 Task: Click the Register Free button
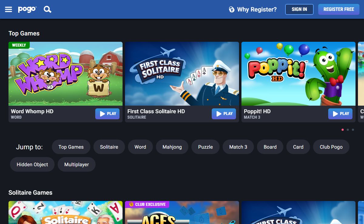(x=339, y=9)
